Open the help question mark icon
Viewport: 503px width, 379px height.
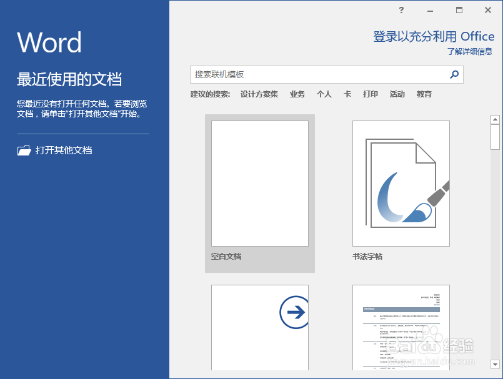tap(401, 10)
